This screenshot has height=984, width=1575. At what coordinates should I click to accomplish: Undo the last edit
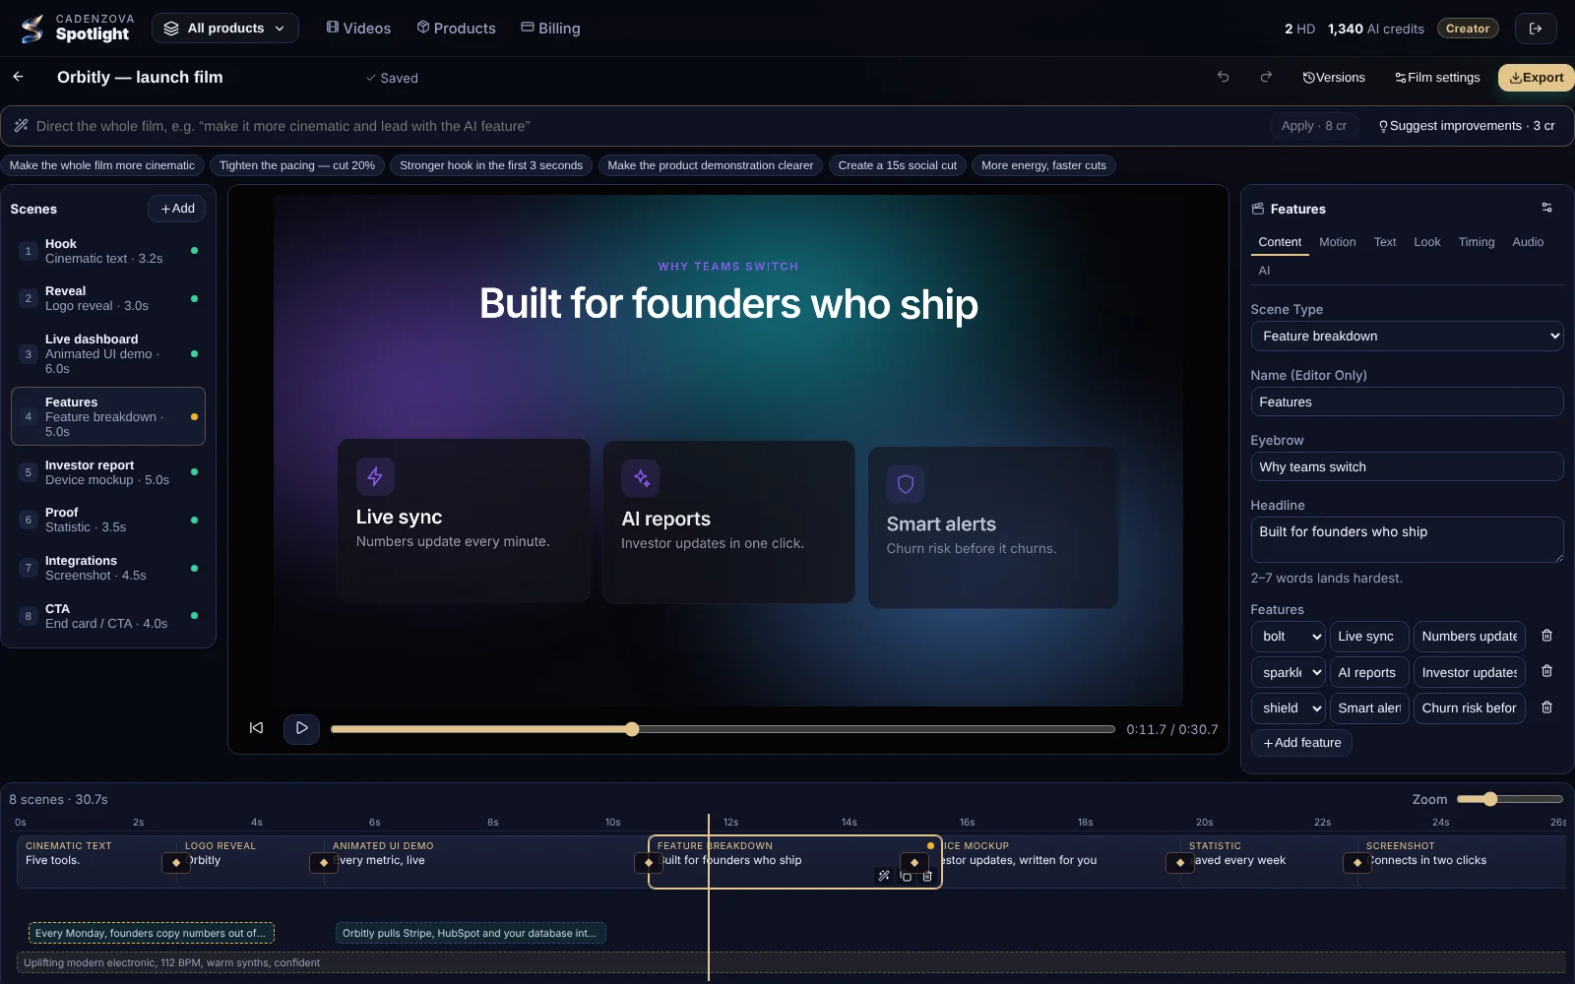1223,77
